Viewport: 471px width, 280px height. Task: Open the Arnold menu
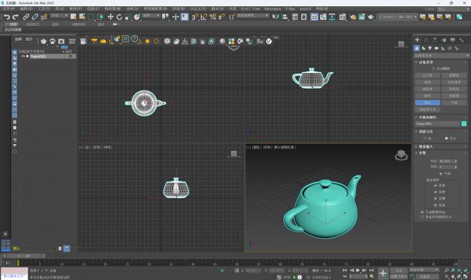tap(305, 9)
